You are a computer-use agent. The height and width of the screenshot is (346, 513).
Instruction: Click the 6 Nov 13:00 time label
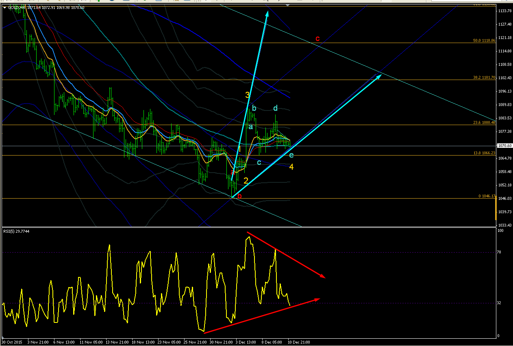[x=65, y=342]
